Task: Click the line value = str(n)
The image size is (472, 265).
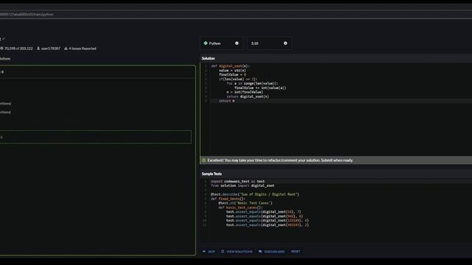Action: coord(232,71)
